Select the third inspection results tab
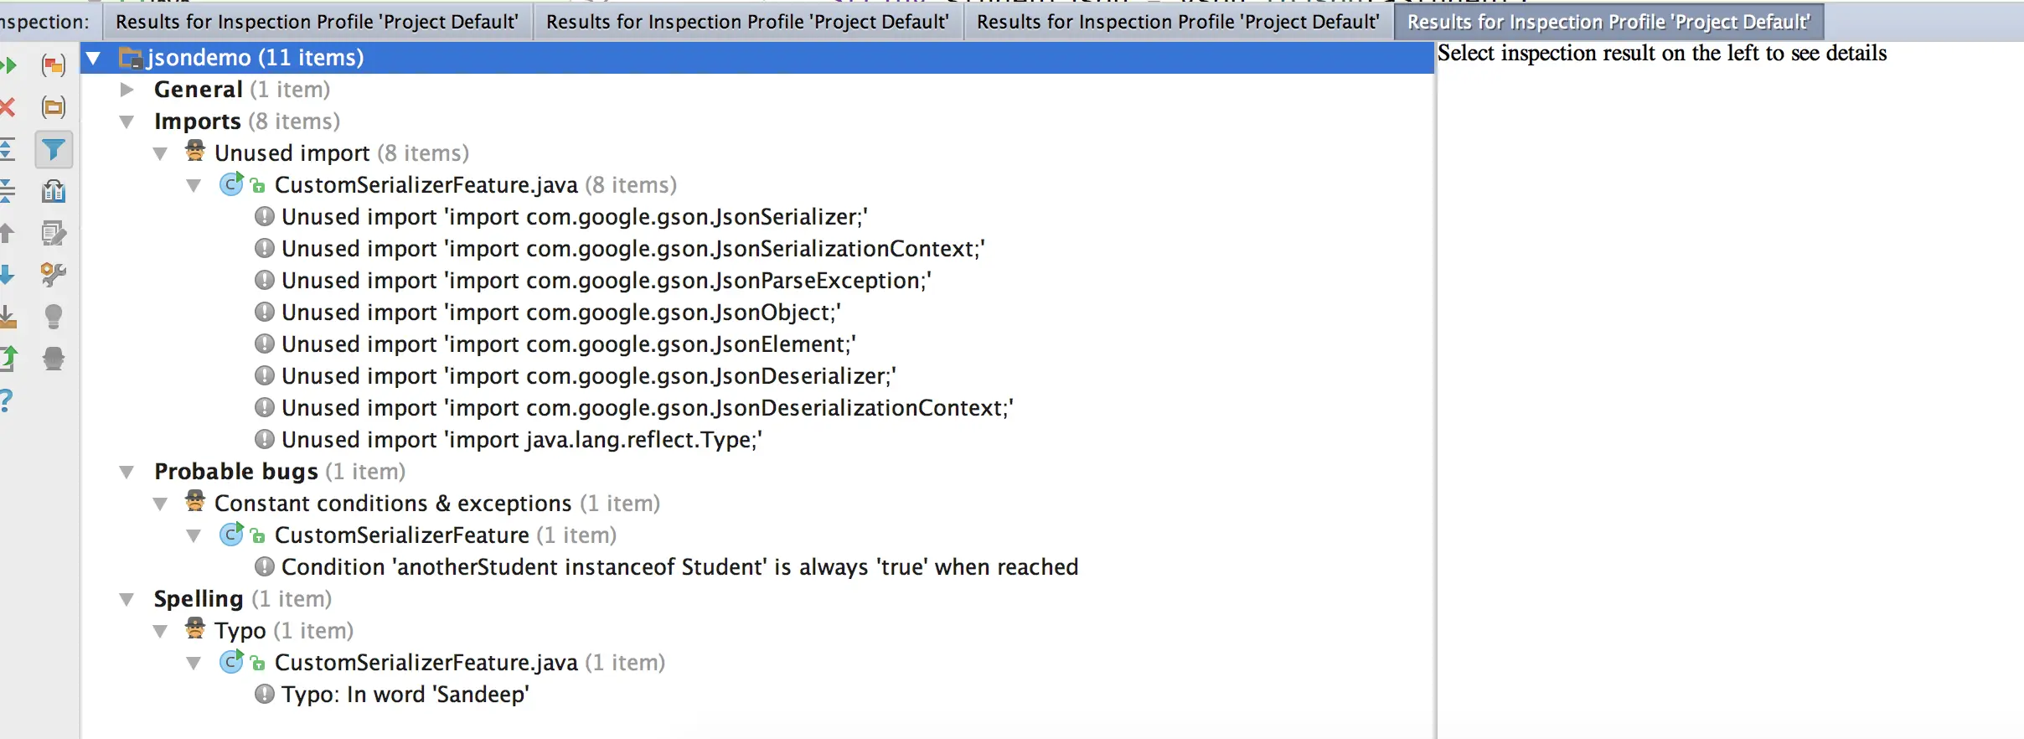The width and height of the screenshot is (2024, 739). 1178,22
